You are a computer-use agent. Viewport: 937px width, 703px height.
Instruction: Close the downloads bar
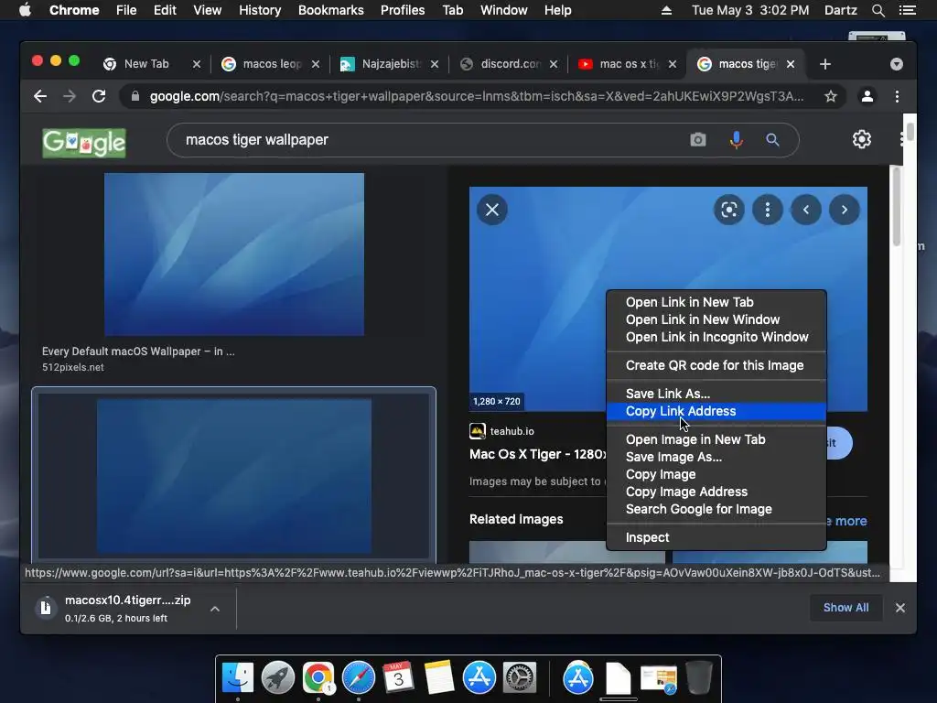900,608
